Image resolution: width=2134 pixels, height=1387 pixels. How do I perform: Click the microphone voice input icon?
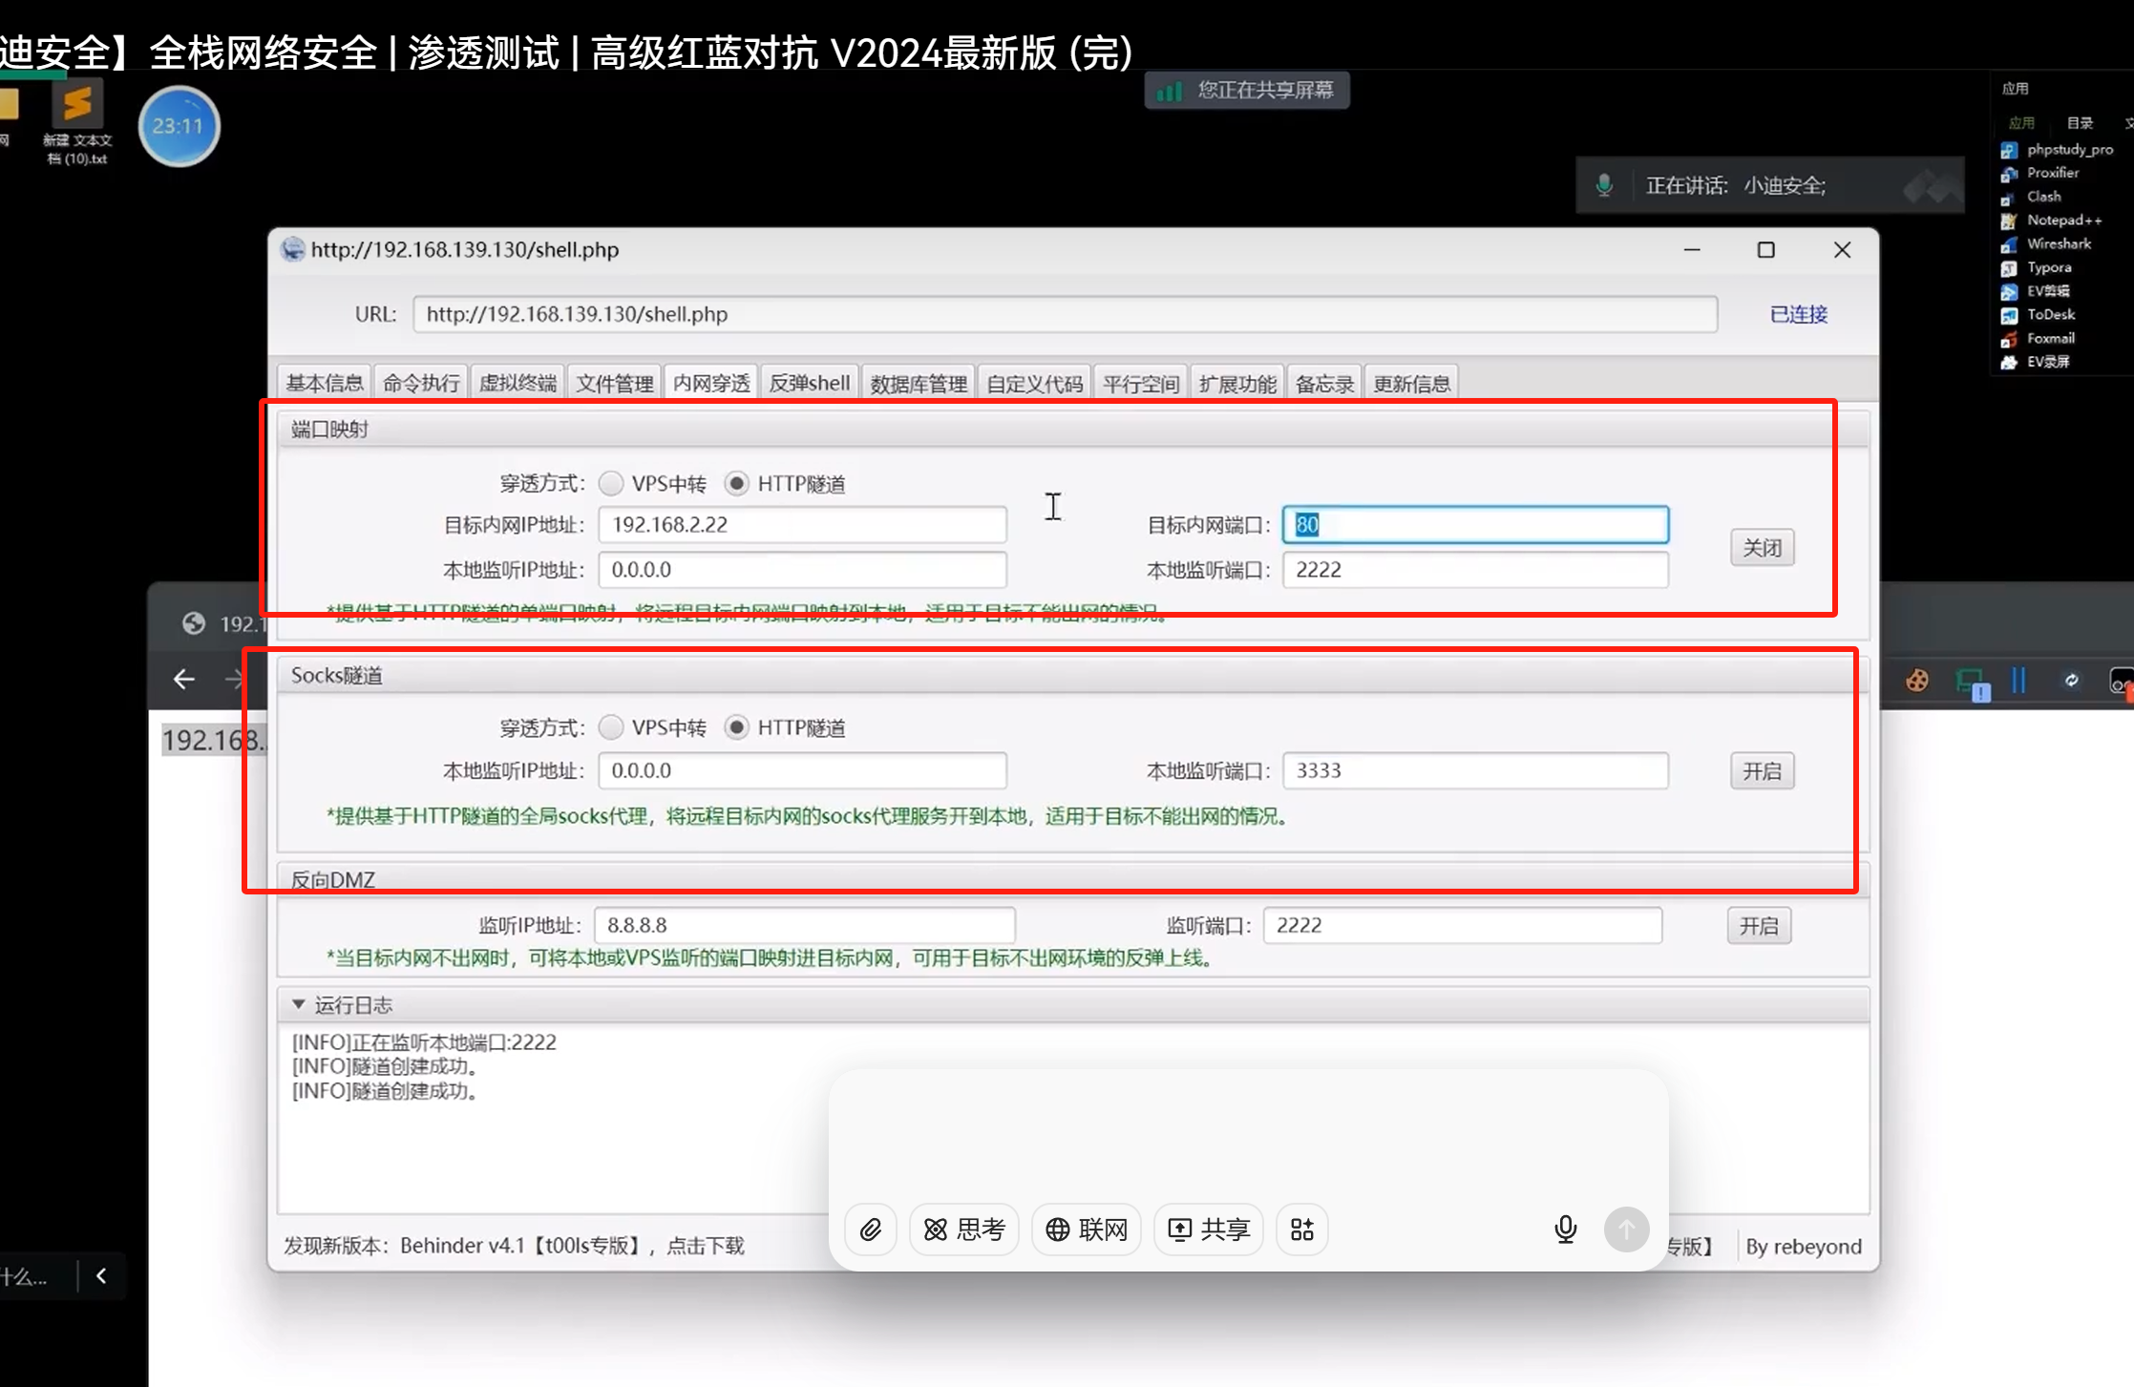pos(1565,1229)
